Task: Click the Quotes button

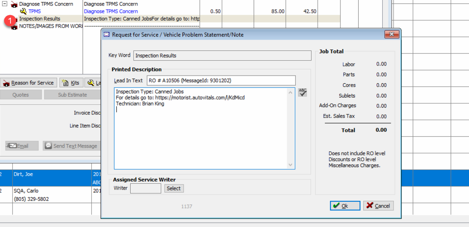Action: click(x=21, y=95)
